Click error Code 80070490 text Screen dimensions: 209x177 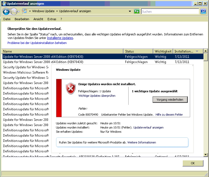[88, 114]
